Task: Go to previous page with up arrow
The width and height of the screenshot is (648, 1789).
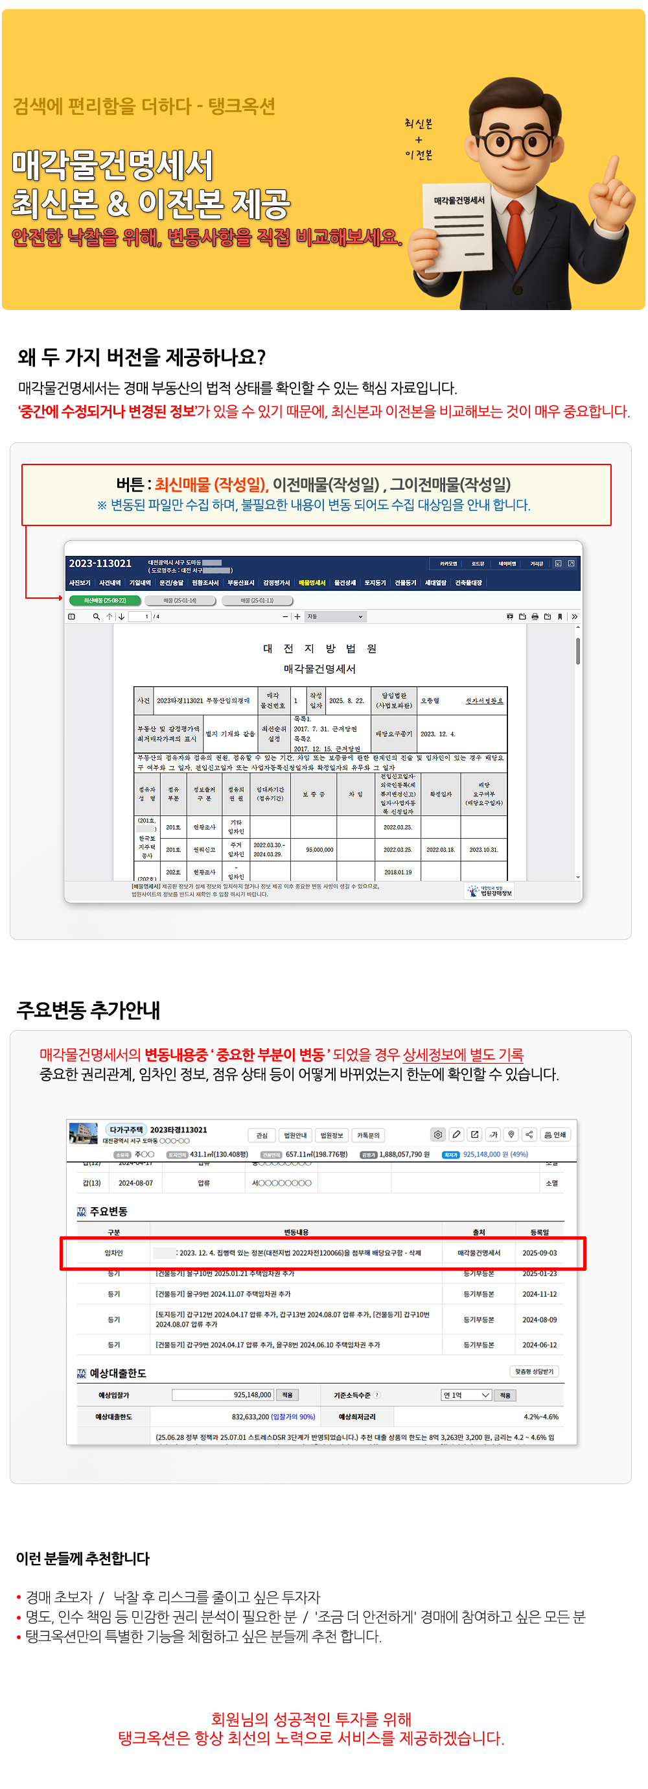Action: (110, 617)
